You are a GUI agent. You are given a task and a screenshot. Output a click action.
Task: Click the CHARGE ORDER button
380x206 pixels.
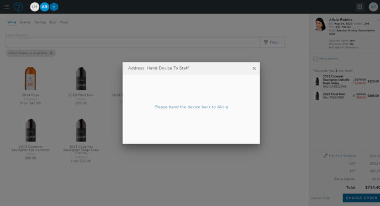[x=361, y=198]
